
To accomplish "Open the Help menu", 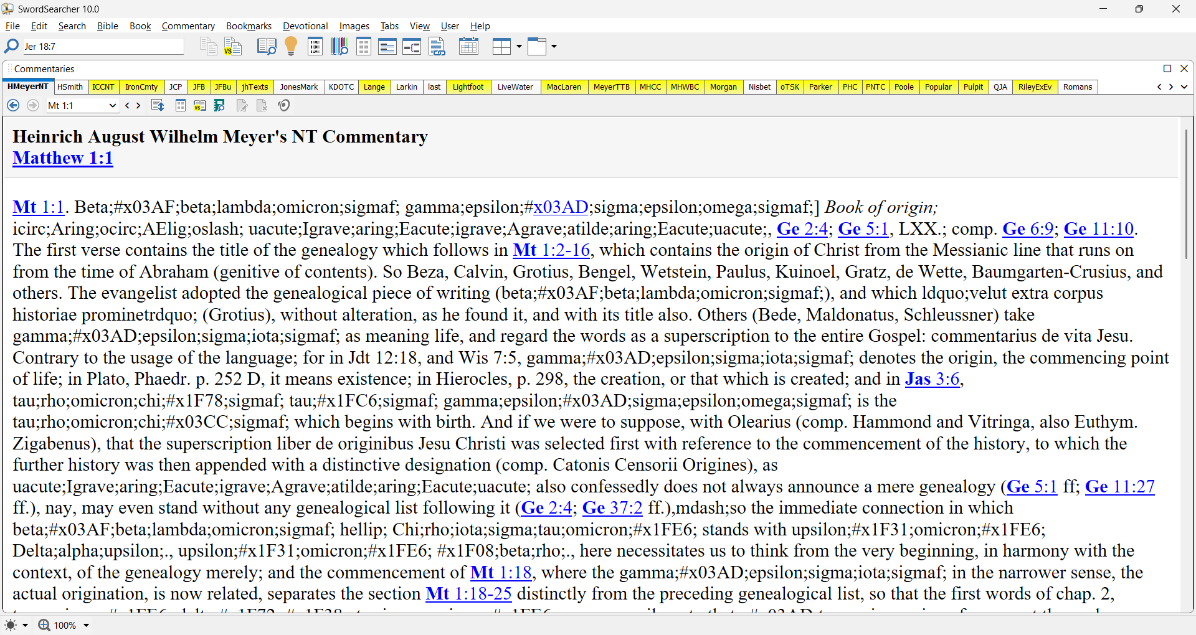I will tap(480, 26).
